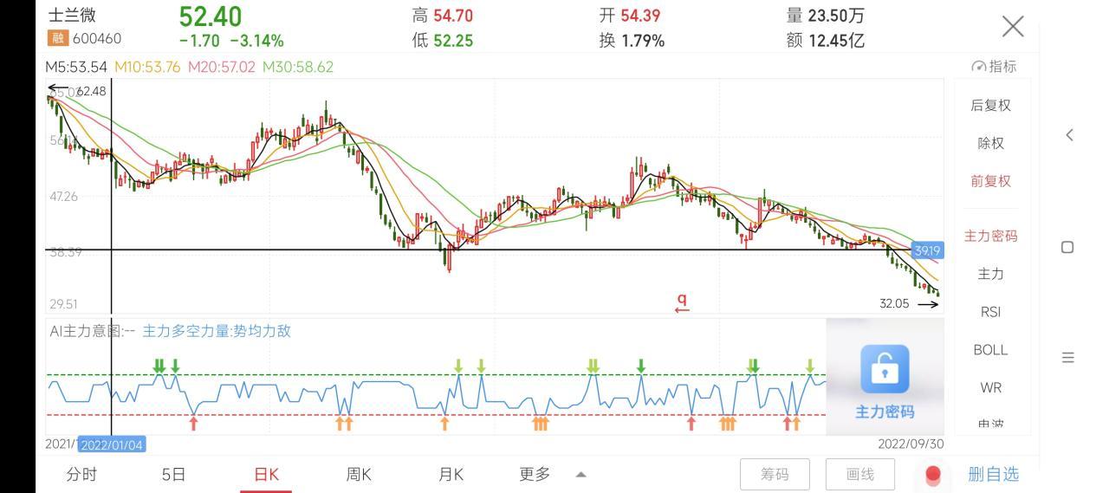Screen dimensions: 1096x493
Task: Click the 指标 indicator gauge icon
Action: (x=979, y=67)
